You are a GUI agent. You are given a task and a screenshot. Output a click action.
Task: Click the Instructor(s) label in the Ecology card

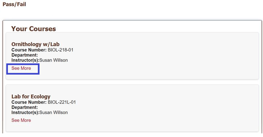25,112
